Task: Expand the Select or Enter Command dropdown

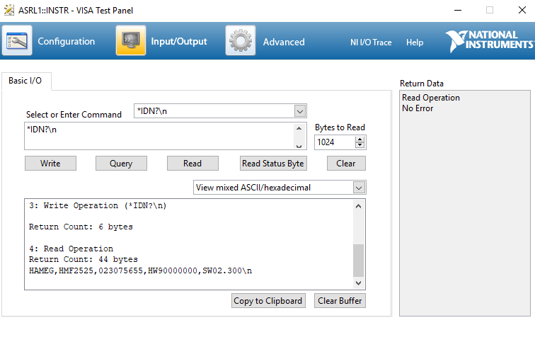Action: (300, 111)
